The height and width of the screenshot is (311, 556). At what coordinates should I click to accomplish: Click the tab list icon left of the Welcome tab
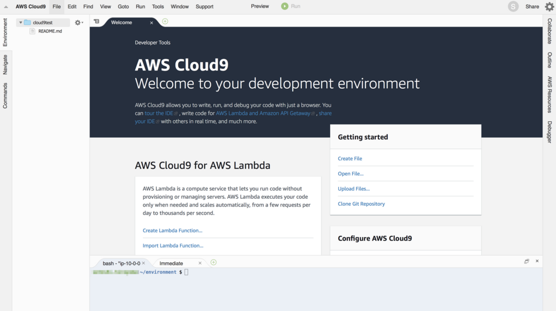coord(97,22)
